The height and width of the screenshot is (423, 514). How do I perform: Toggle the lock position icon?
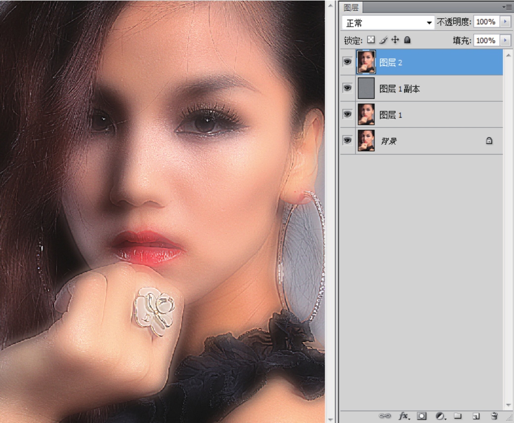click(x=395, y=40)
